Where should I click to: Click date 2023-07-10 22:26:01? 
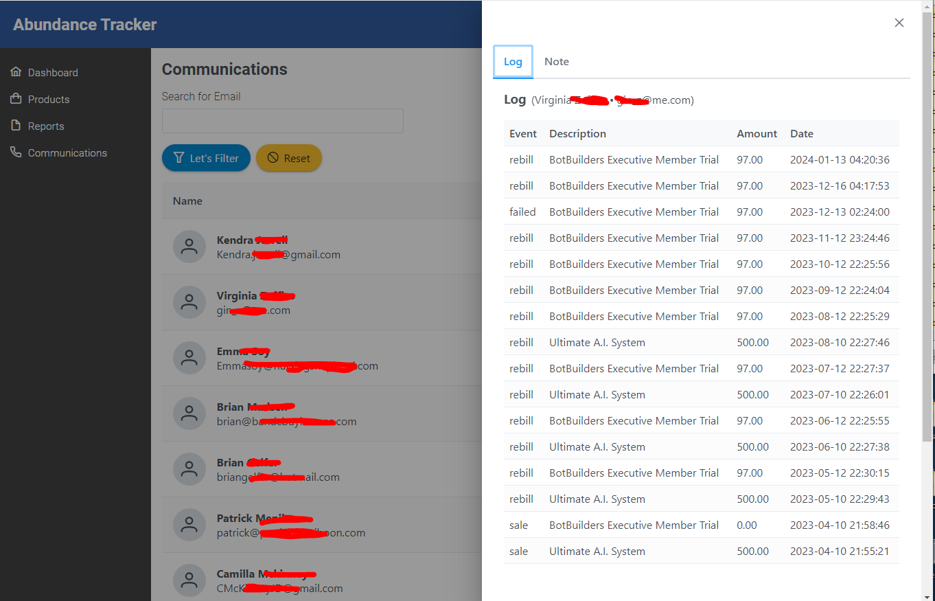pyautogui.click(x=840, y=395)
